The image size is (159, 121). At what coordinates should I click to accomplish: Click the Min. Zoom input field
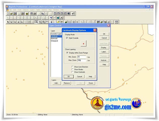point(82,57)
